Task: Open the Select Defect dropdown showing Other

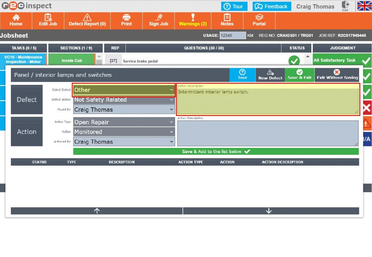Action: (124, 90)
